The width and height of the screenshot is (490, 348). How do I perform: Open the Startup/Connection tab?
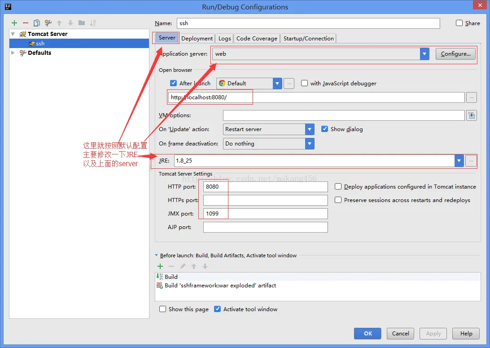tap(308, 39)
